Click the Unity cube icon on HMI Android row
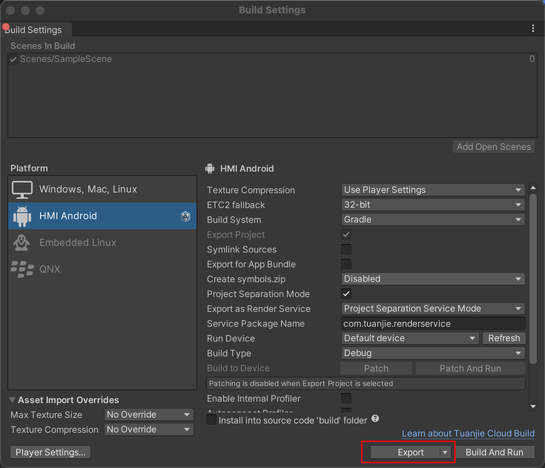545x468 pixels. (185, 216)
